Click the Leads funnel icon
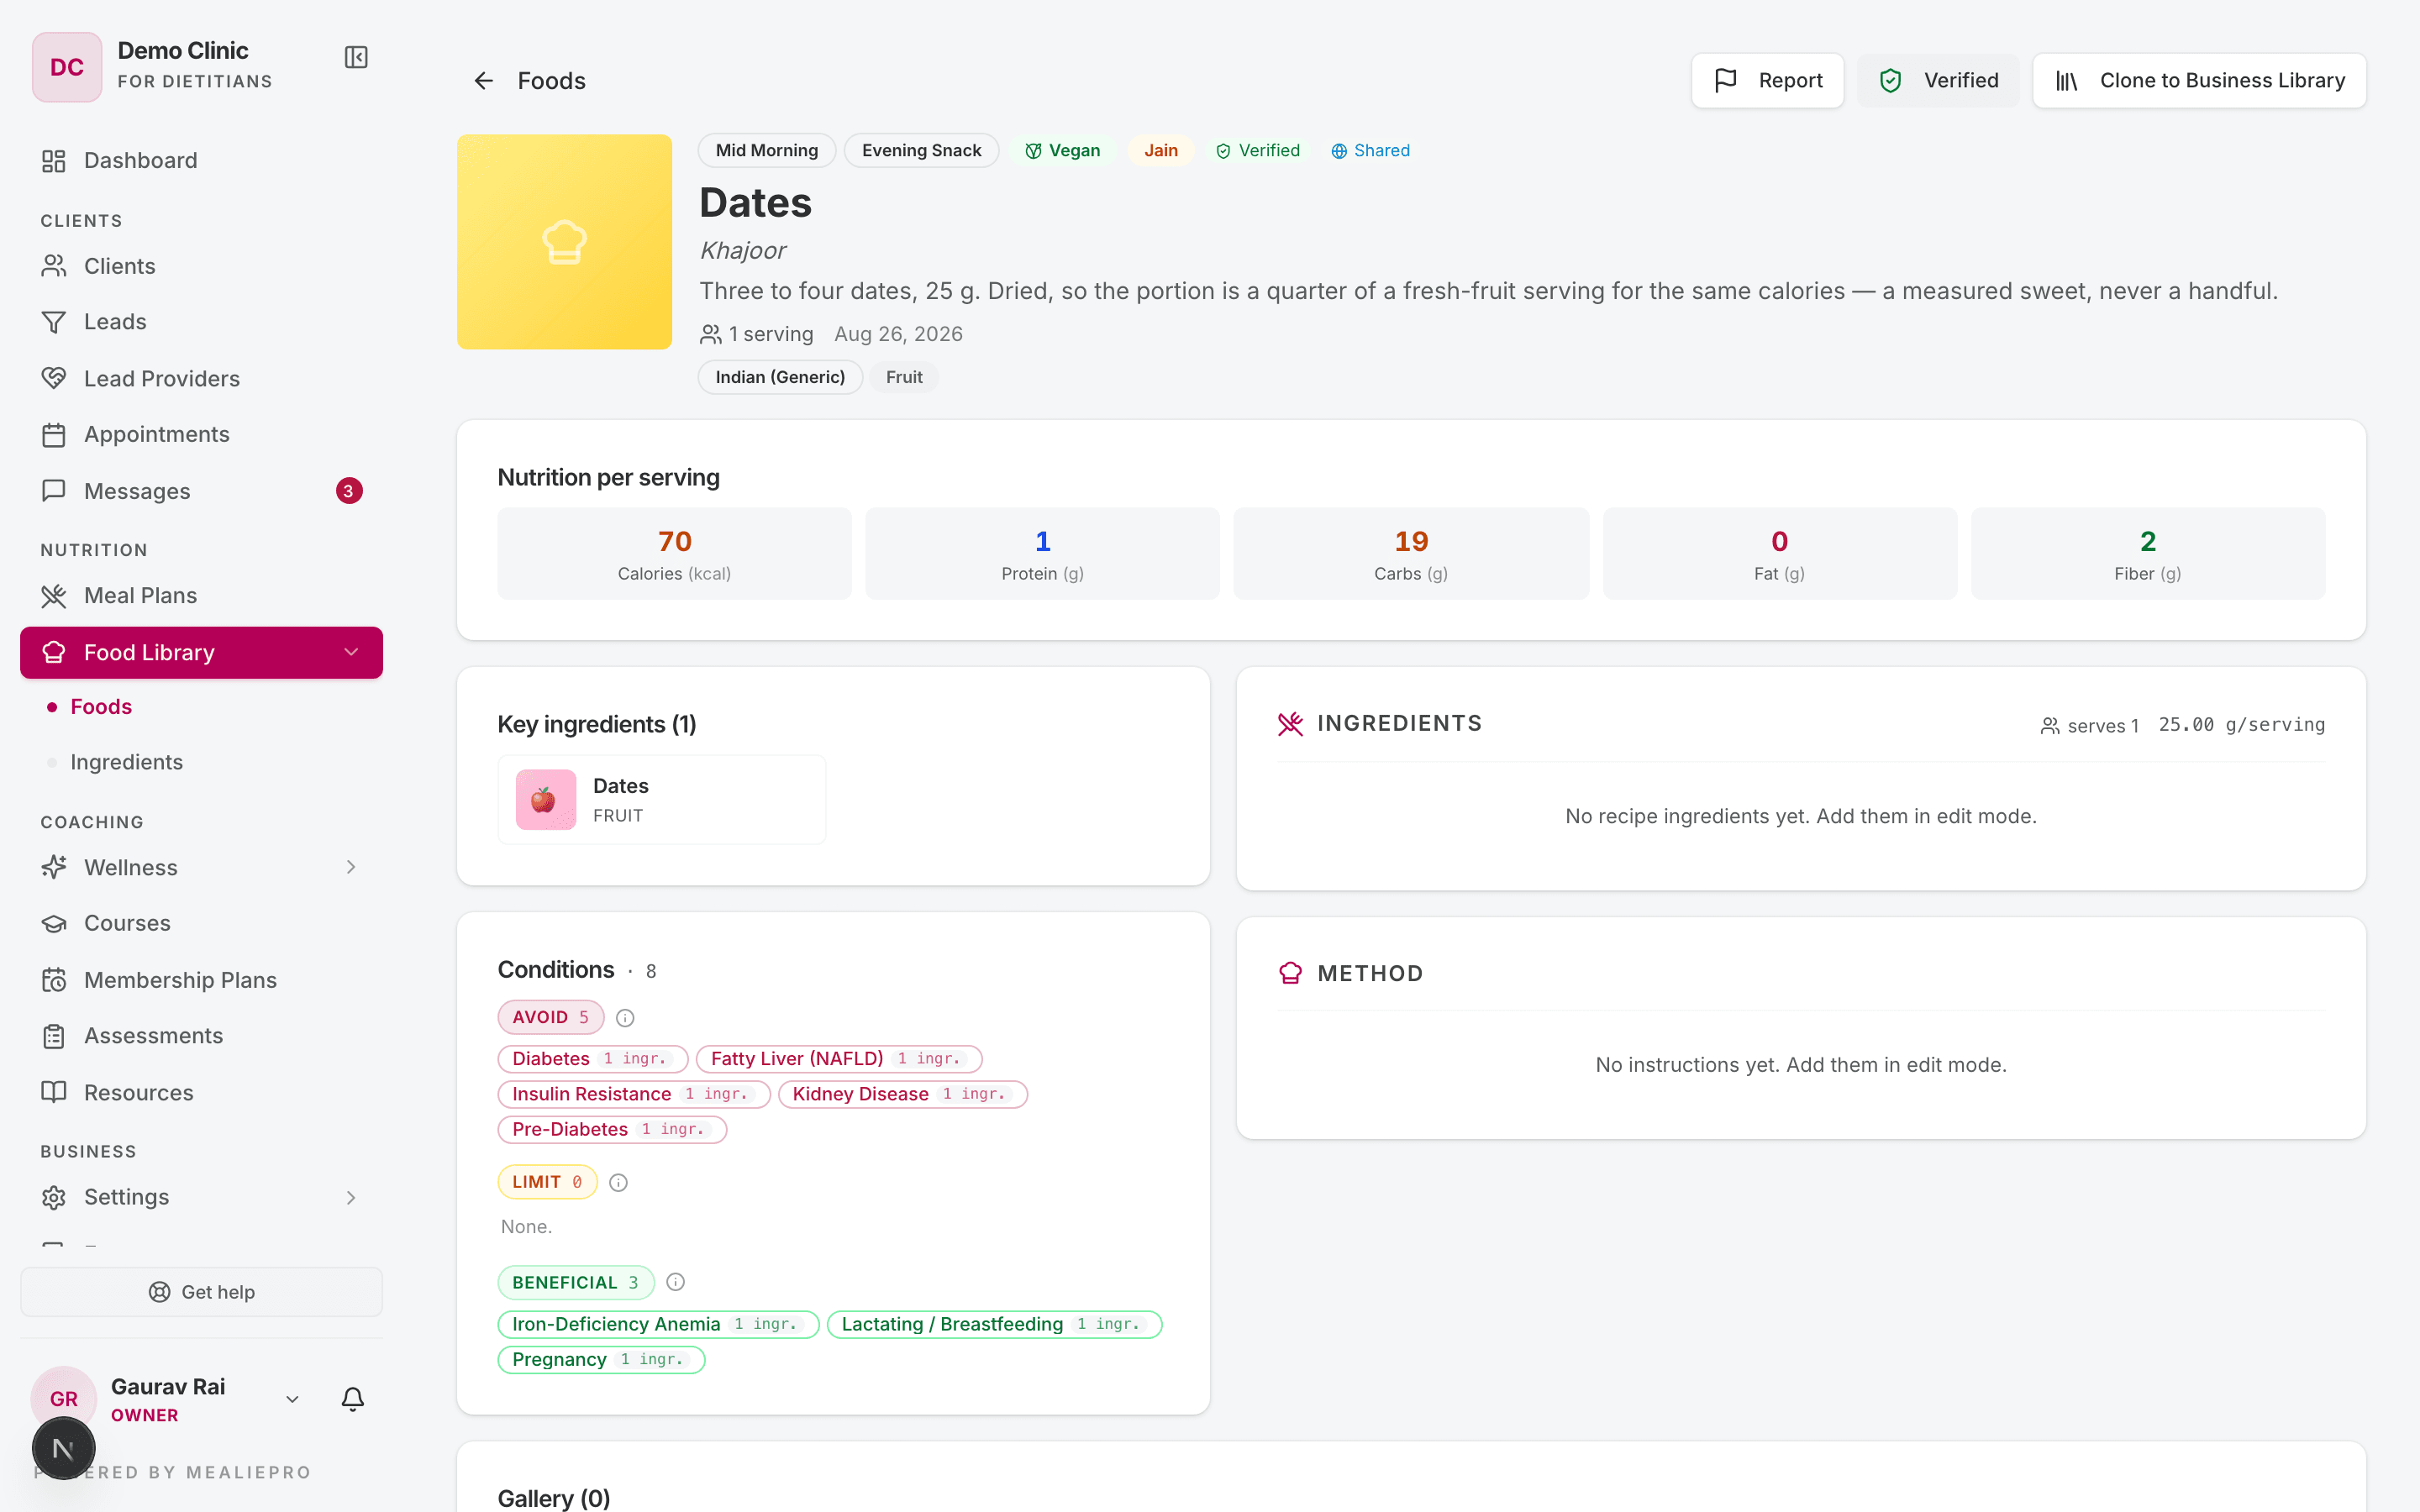Viewport: 2420px width, 1512px height. (x=54, y=322)
